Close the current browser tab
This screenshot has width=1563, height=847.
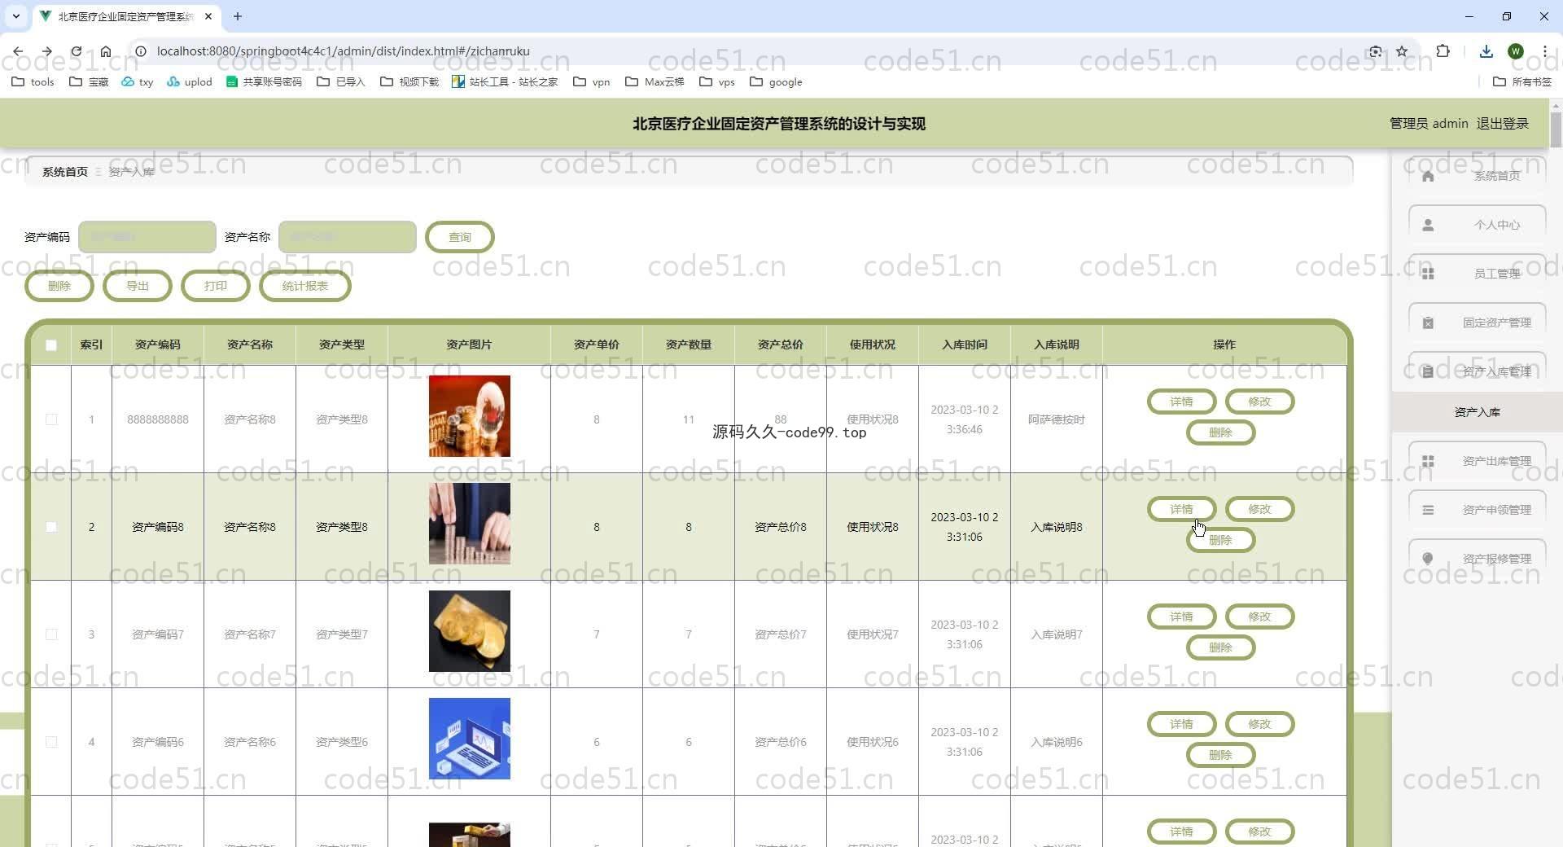pos(208,16)
